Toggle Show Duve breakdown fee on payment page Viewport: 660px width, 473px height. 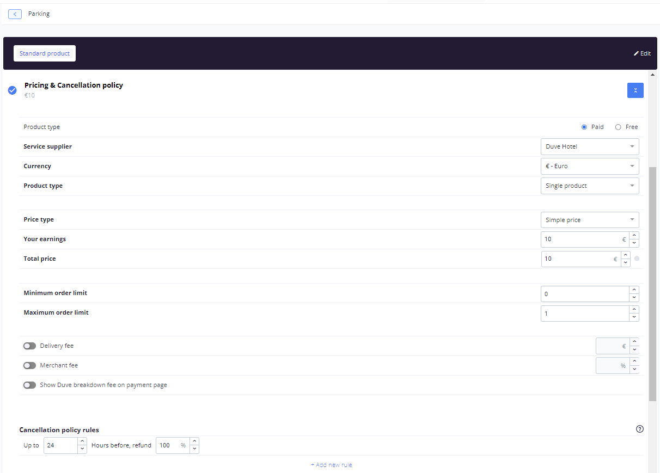[x=29, y=385]
